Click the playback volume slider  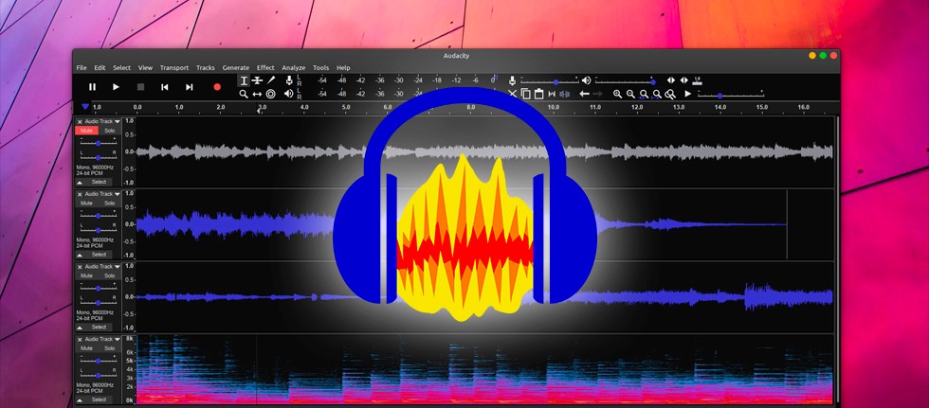point(625,81)
